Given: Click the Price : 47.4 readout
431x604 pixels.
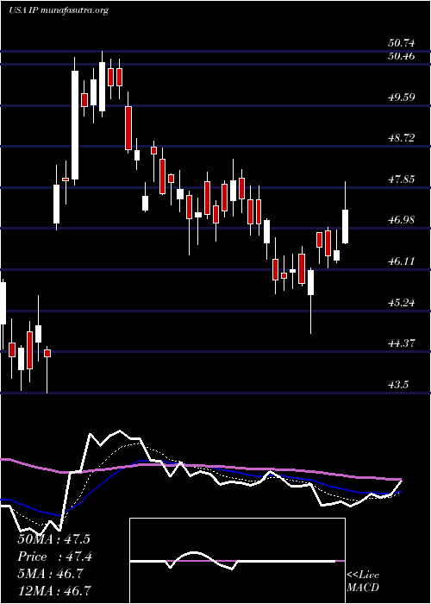Looking at the screenshot, I should pyautogui.click(x=53, y=557).
